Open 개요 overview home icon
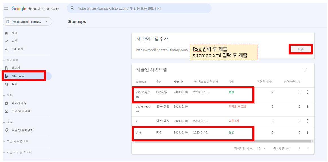This screenshot has height=162, width=328. point(6,33)
